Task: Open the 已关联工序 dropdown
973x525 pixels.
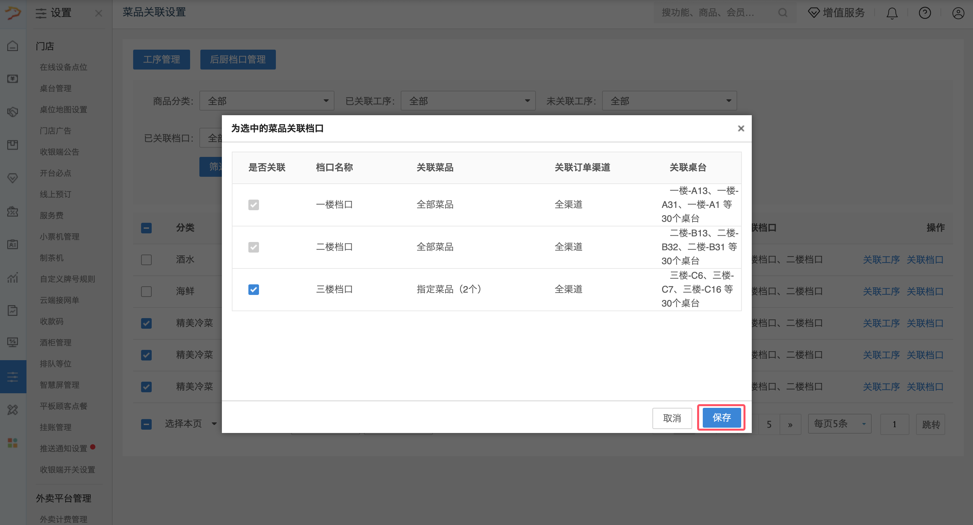Action: [x=468, y=101]
